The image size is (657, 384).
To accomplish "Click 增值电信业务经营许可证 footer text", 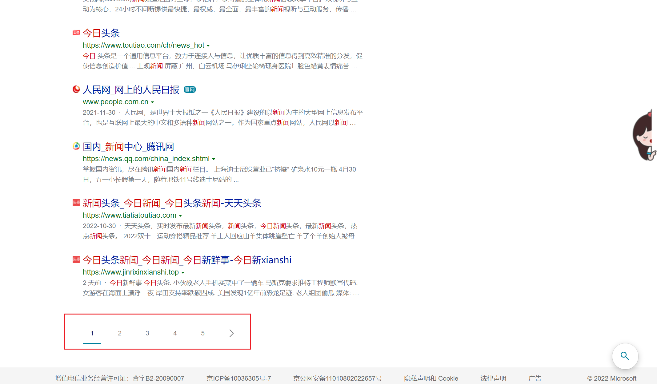I will tap(120, 378).
